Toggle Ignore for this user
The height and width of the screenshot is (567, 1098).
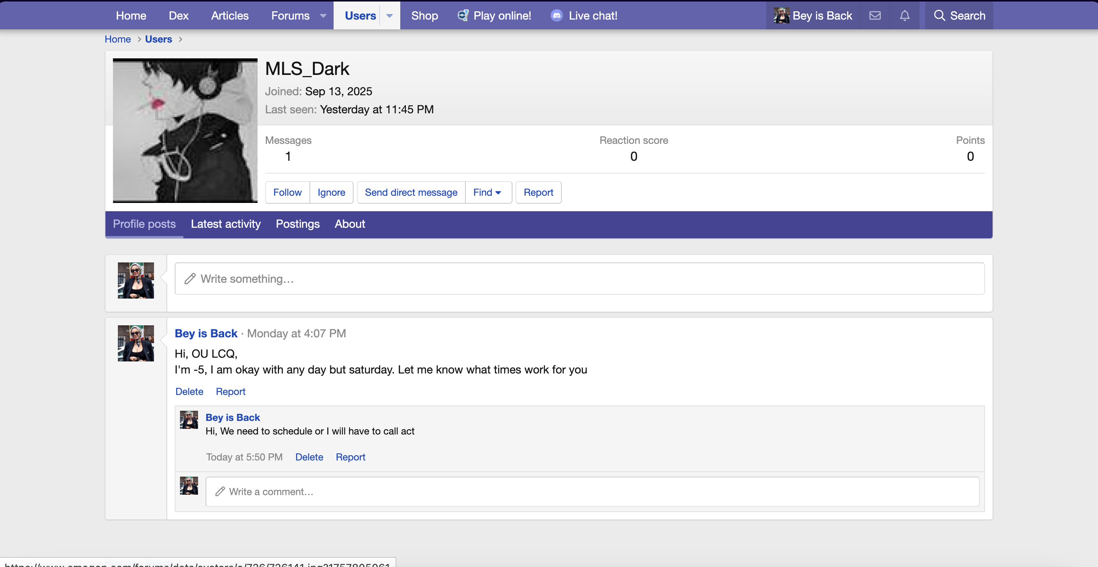331,192
